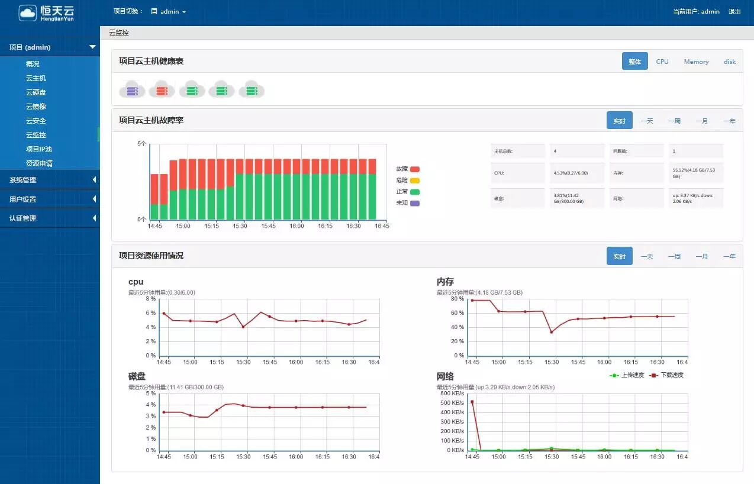Expand the 用户设置 sidebar section

coord(50,199)
